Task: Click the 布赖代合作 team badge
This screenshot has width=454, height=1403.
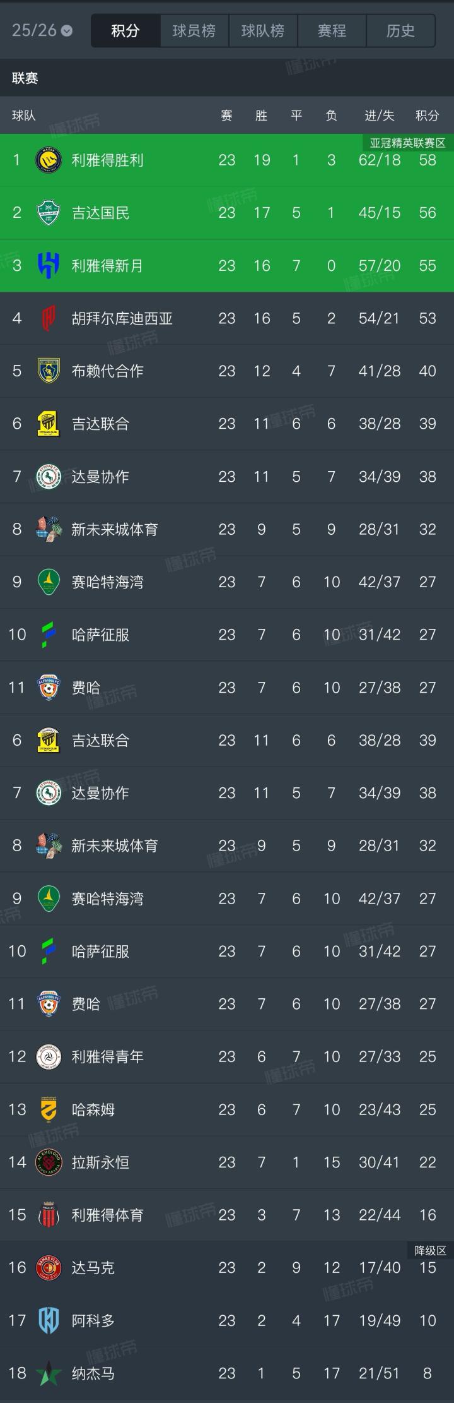Action: tap(49, 371)
